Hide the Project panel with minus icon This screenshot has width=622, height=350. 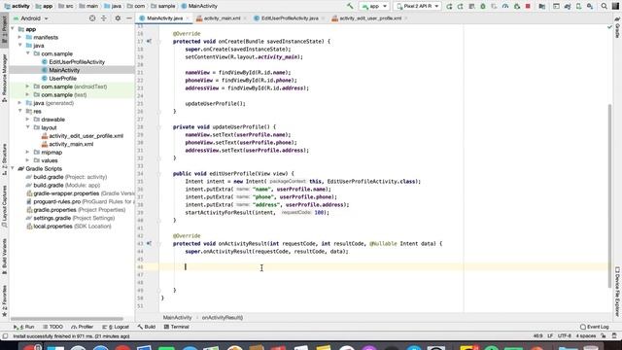click(129, 18)
